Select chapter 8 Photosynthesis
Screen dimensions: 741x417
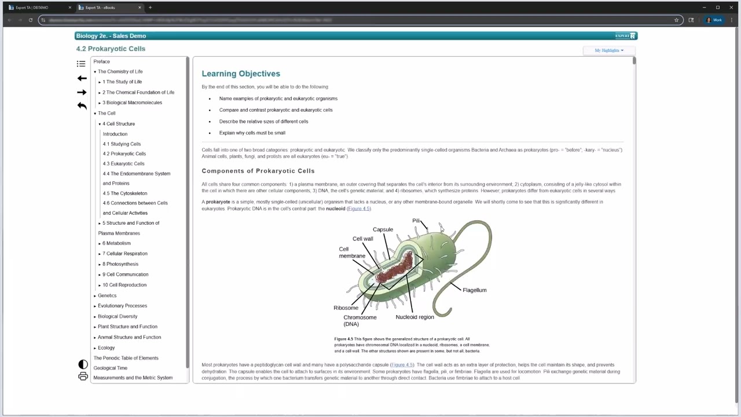[120, 264]
